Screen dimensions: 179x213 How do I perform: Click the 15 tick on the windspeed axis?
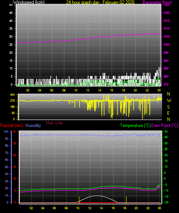point(11,61)
